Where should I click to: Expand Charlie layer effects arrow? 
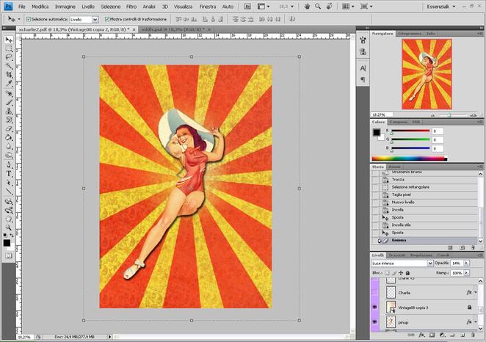(476, 292)
